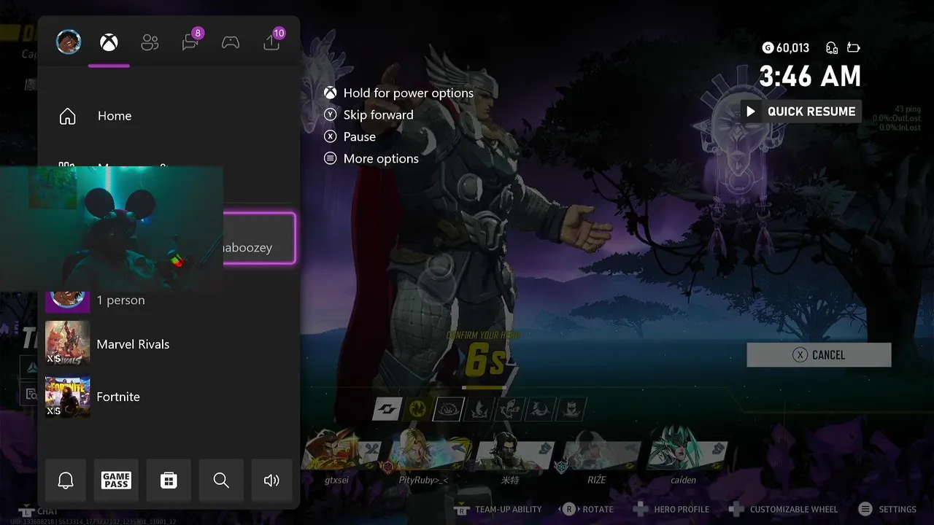Viewport: 934px width, 525px height.
Task: Click the headset status icon
Action: tap(832, 48)
